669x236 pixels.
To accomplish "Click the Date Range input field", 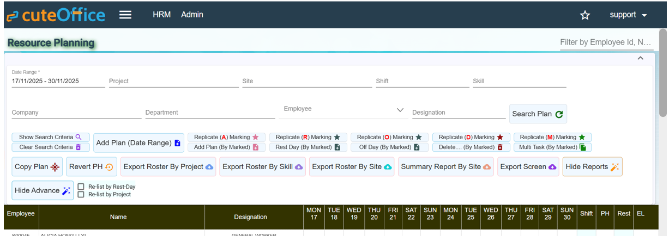I will tap(58, 81).
